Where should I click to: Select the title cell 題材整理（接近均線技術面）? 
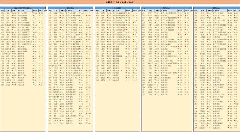coord(120,2)
